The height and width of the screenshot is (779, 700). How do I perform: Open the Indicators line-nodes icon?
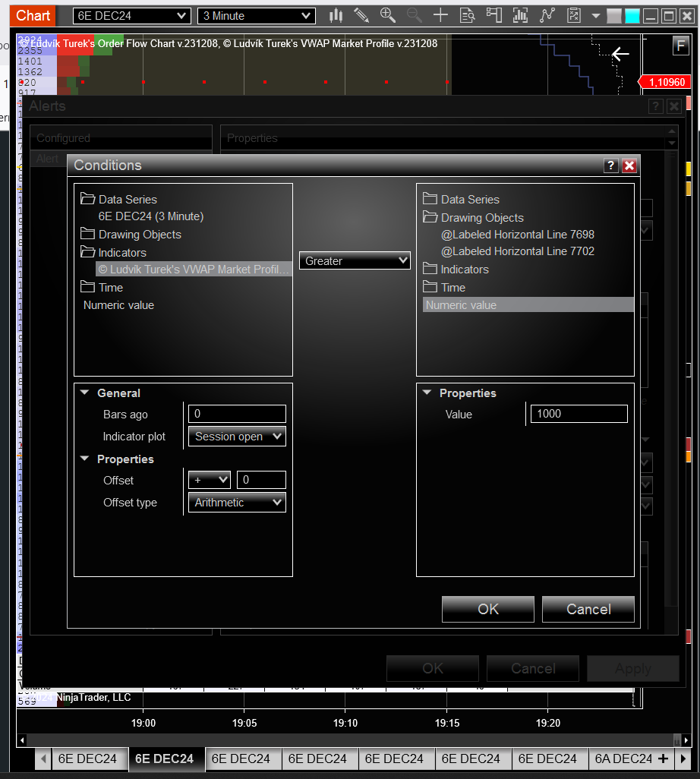click(547, 16)
